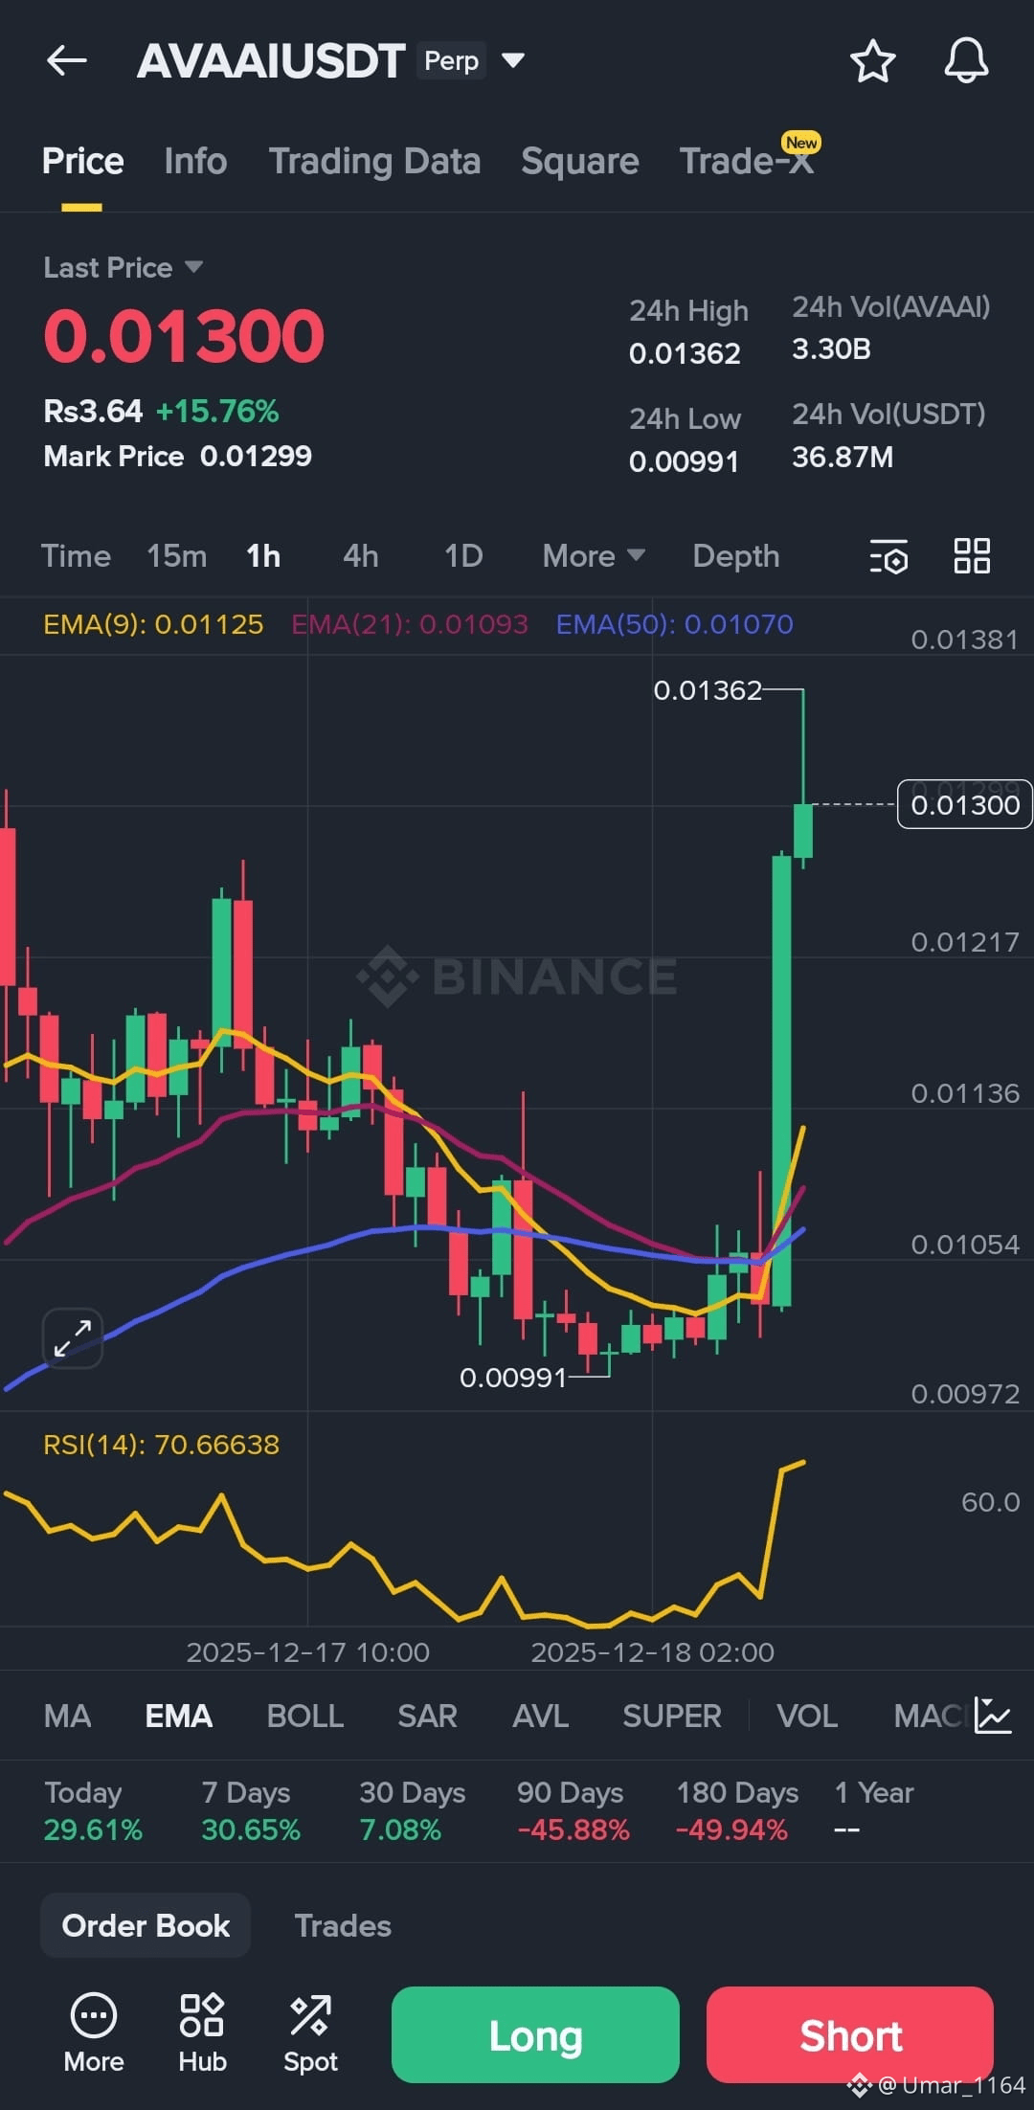Tap the RSI(14) indicator label

[x=161, y=1444]
